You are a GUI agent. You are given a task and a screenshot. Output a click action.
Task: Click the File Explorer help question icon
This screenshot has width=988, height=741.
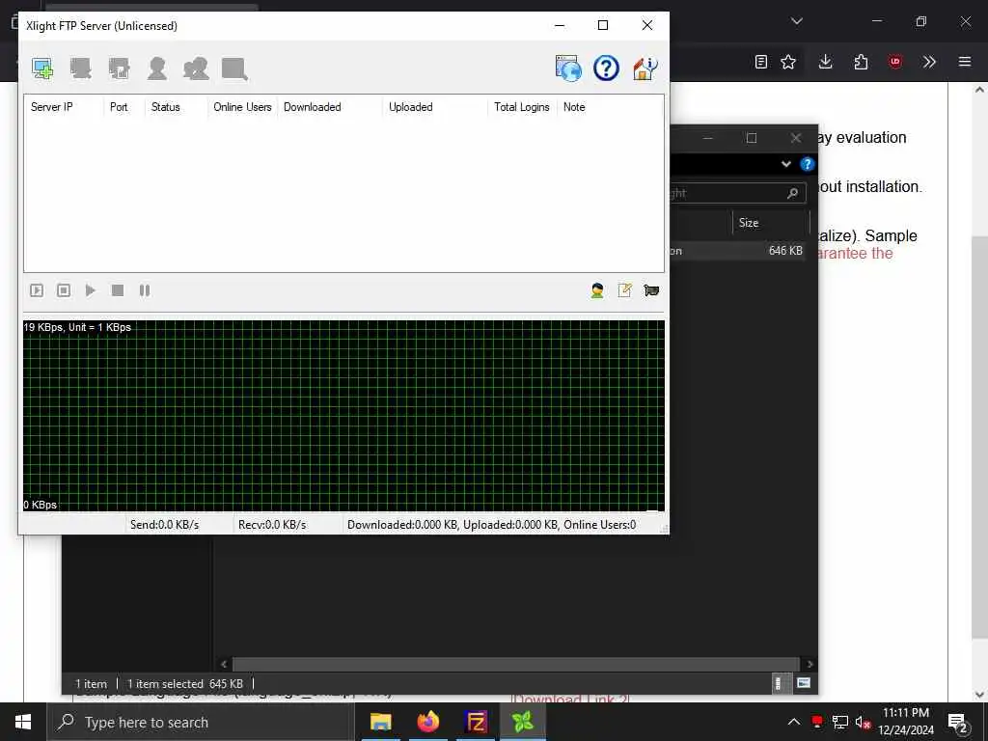808,164
